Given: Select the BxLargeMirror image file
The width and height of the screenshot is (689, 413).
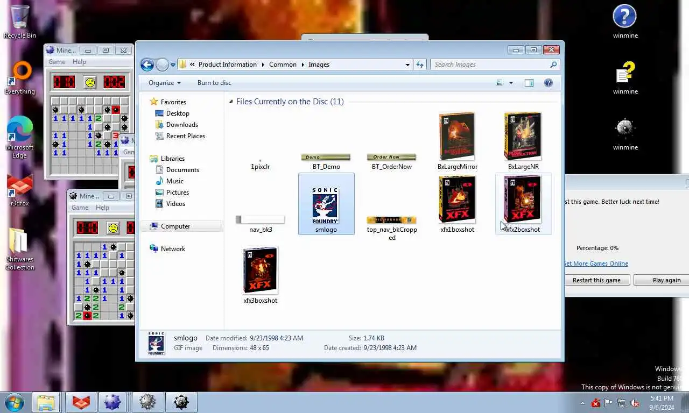Looking at the screenshot, I should [x=458, y=141].
